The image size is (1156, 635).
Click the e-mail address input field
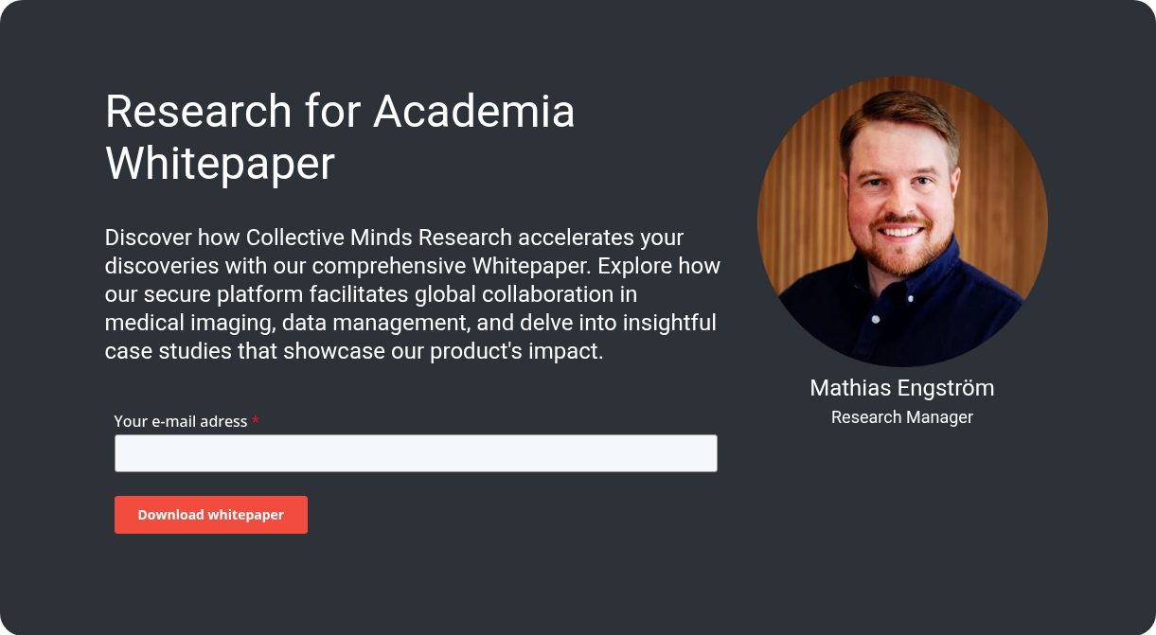416,453
